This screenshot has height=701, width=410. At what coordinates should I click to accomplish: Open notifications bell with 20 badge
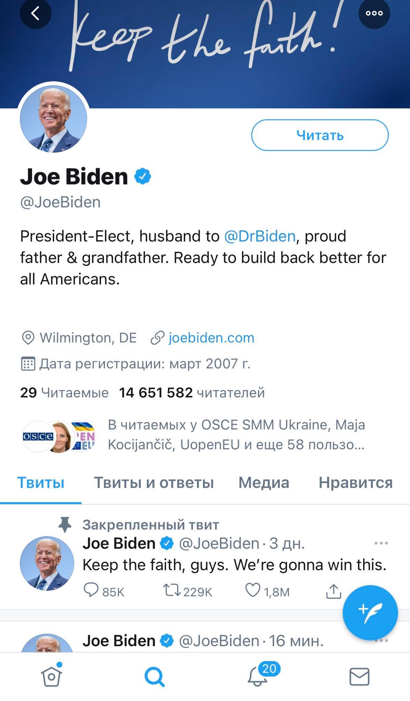[258, 676]
